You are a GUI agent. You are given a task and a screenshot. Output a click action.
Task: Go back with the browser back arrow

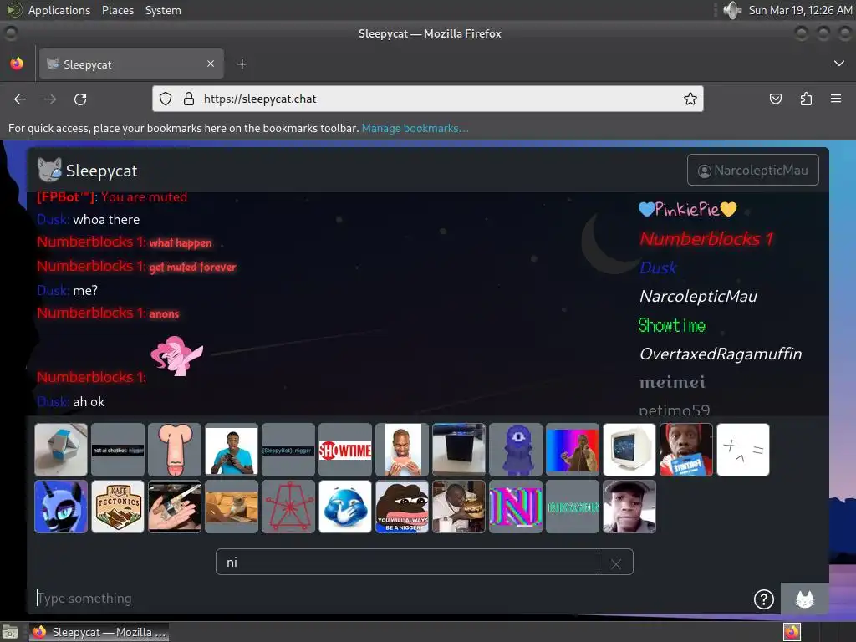20,99
